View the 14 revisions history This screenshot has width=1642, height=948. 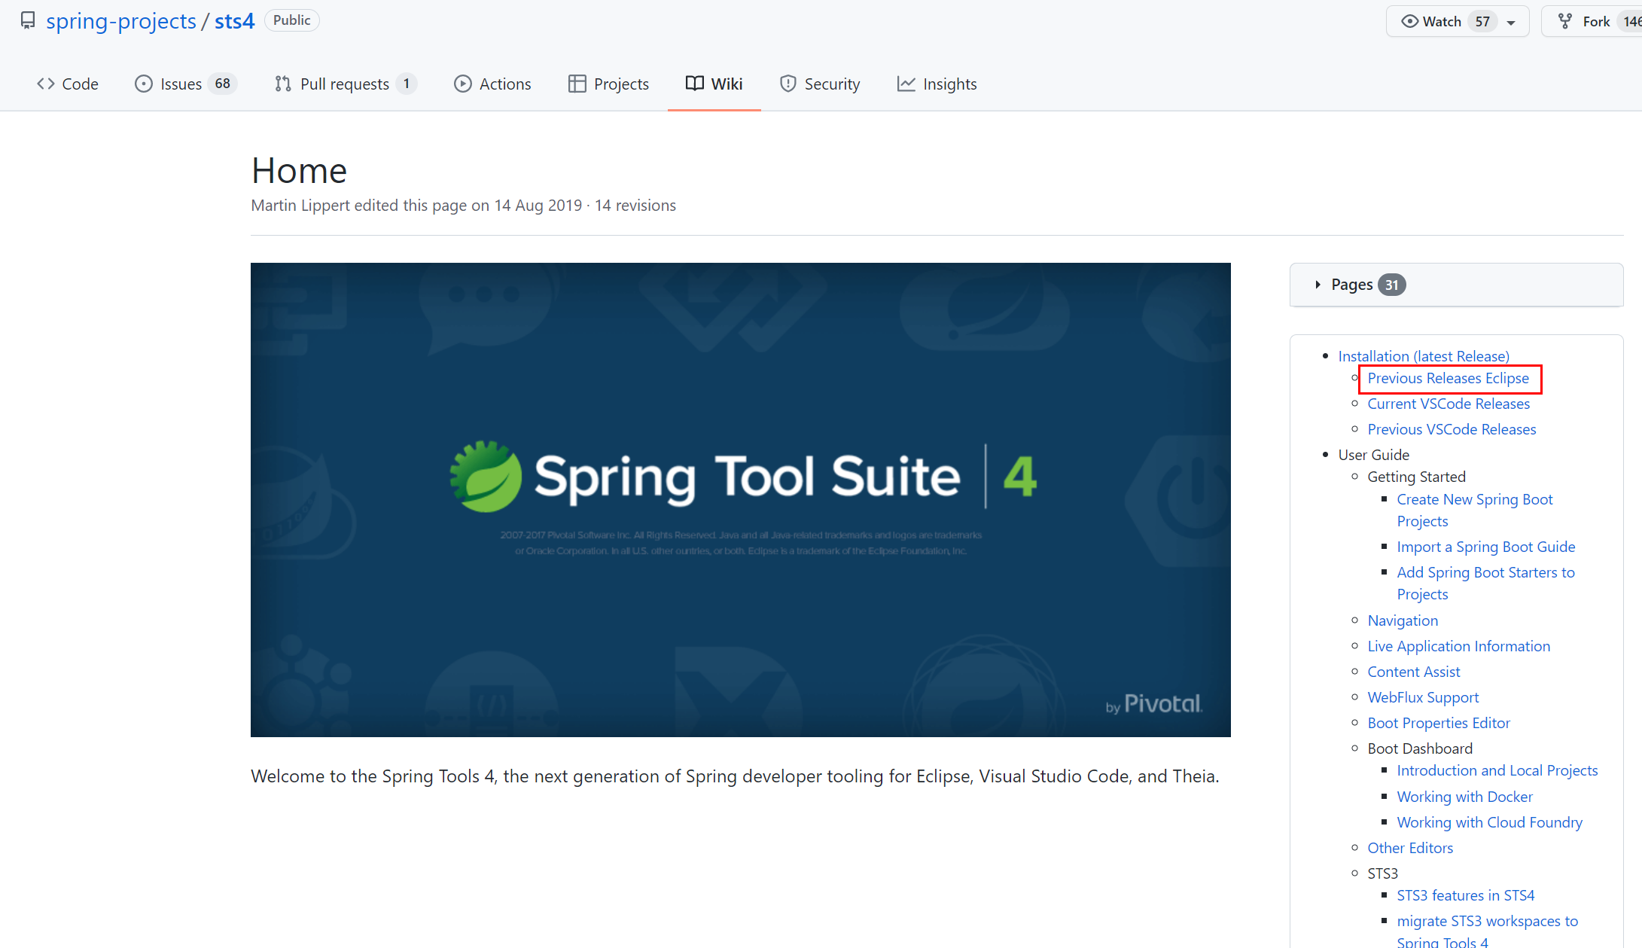(x=635, y=206)
